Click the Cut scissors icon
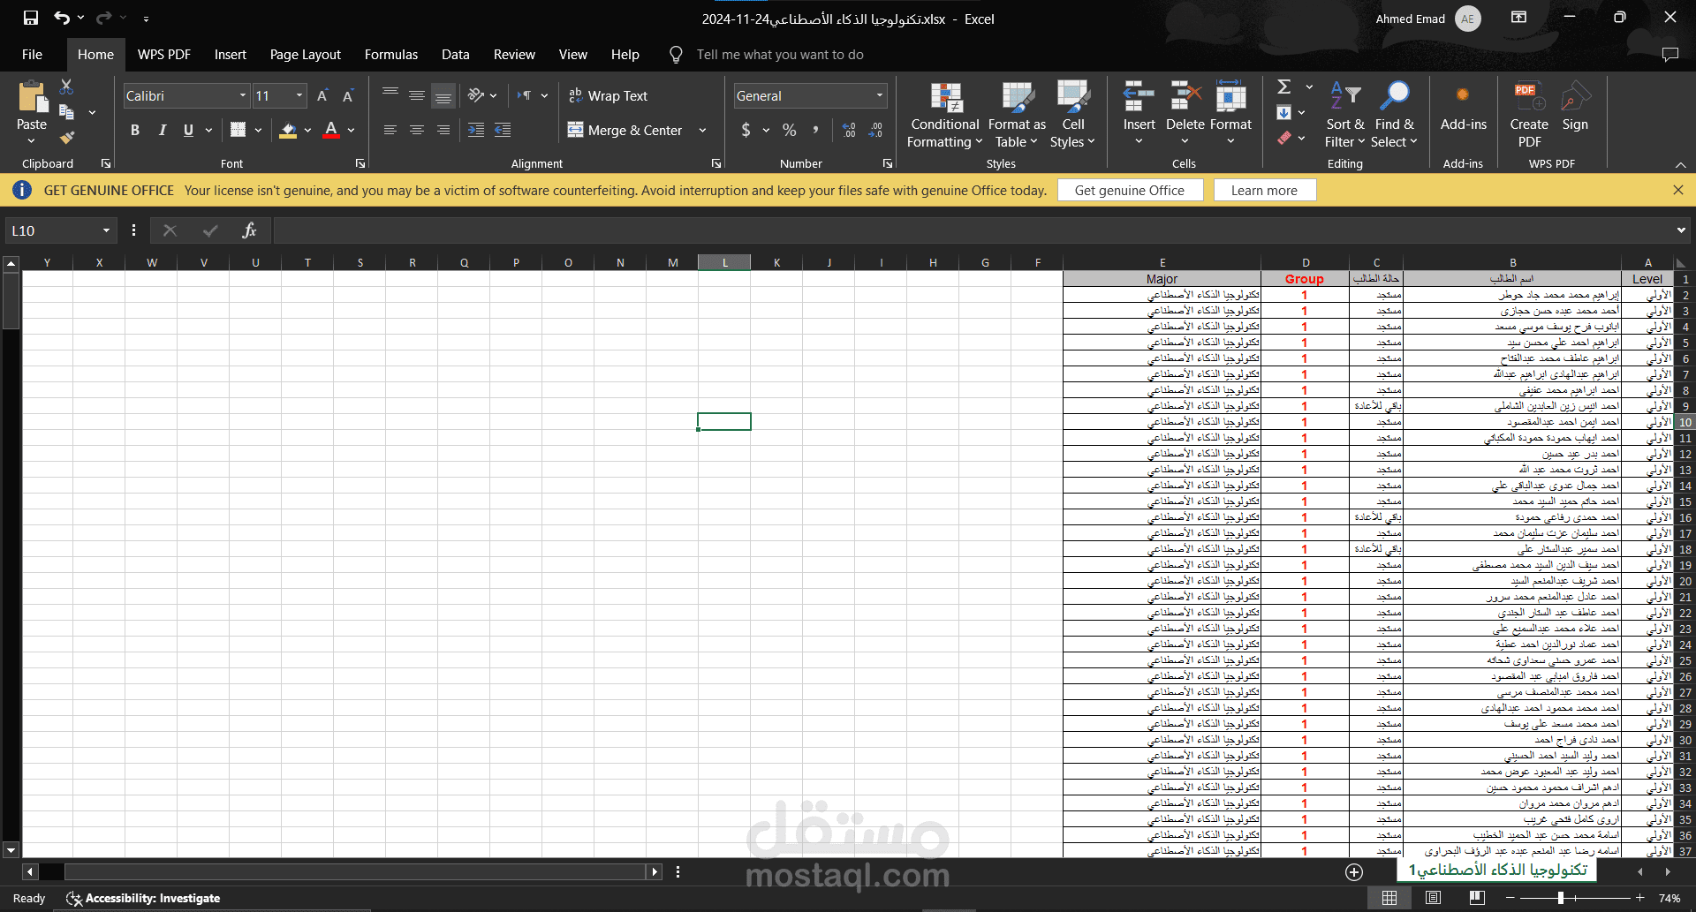This screenshot has width=1696, height=912. tap(66, 87)
